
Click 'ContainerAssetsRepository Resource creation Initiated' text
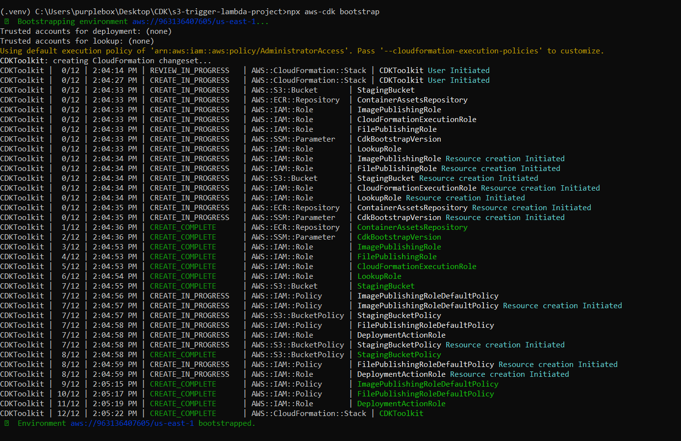click(474, 208)
